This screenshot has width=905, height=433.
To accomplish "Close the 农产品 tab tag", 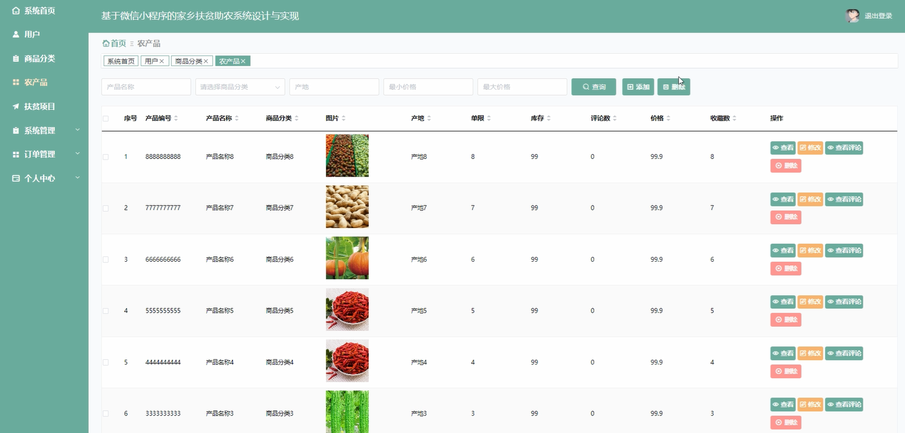I will [243, 61].
